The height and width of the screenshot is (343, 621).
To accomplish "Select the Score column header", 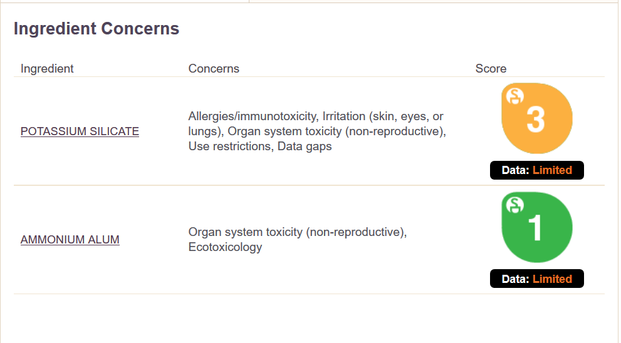I will (491, 69).
